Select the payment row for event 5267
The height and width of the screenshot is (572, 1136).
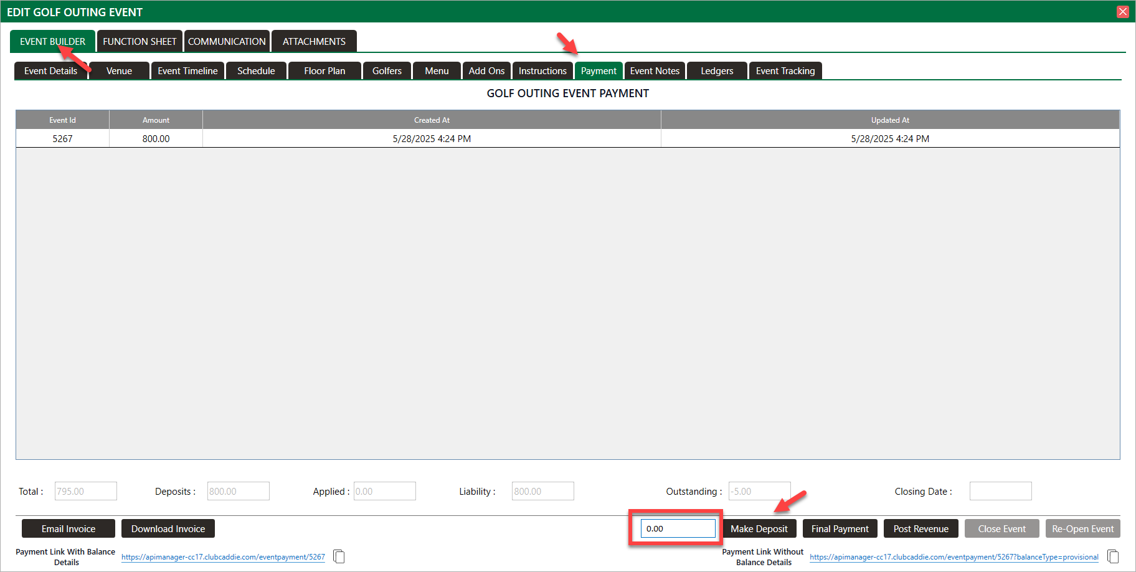pos(431,139)
